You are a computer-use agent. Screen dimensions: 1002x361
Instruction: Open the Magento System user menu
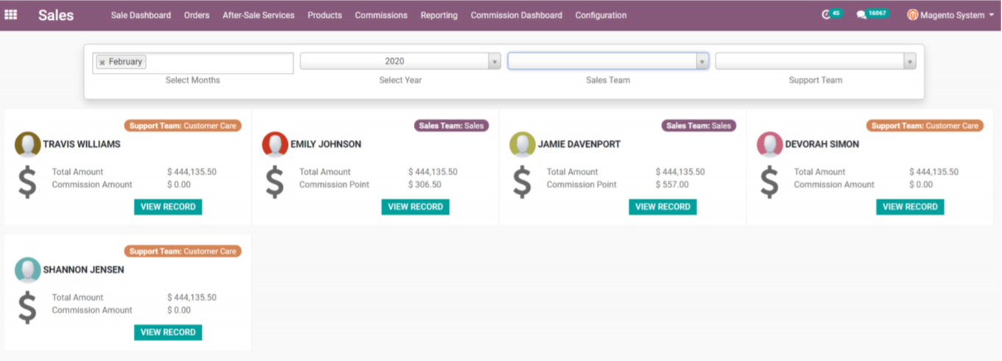(x=950, y=15)
